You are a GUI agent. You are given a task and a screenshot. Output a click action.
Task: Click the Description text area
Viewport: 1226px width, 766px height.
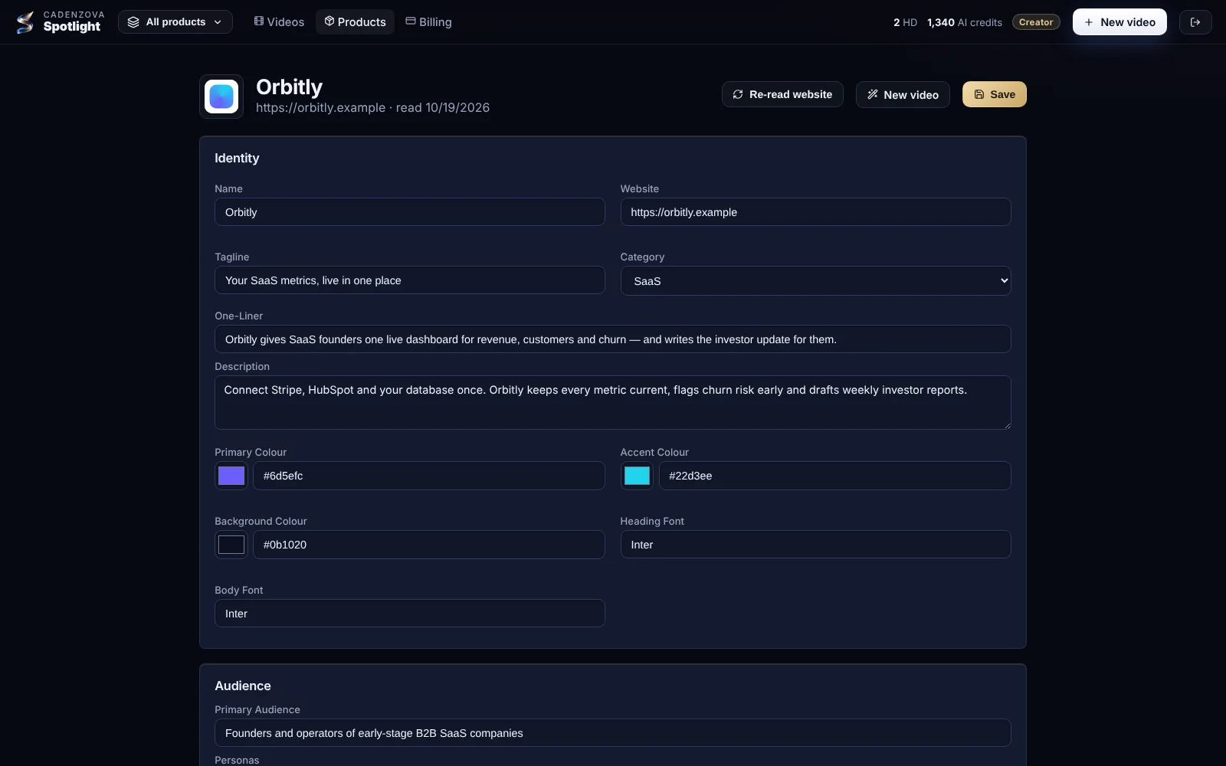(x=613, y=402)
